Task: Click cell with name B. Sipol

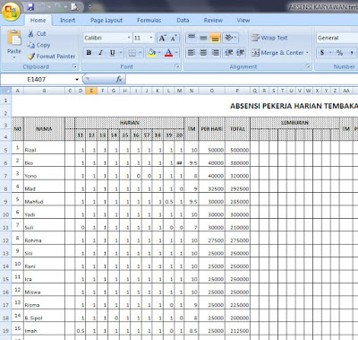Action: coord(44,316)
